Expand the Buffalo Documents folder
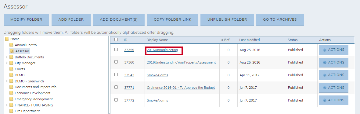The height and width of the screenshot is (114, 360). [x=7, y=57]
